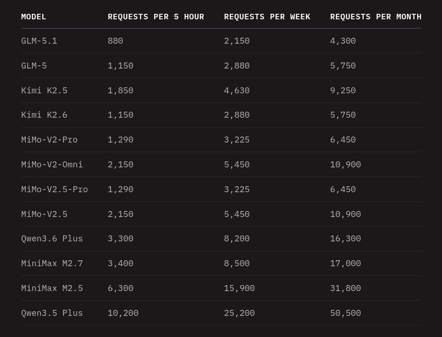Screen dimensions: 442x337
Task: Select the GLM-5.1 model name
Action: (x=39, y=41)
